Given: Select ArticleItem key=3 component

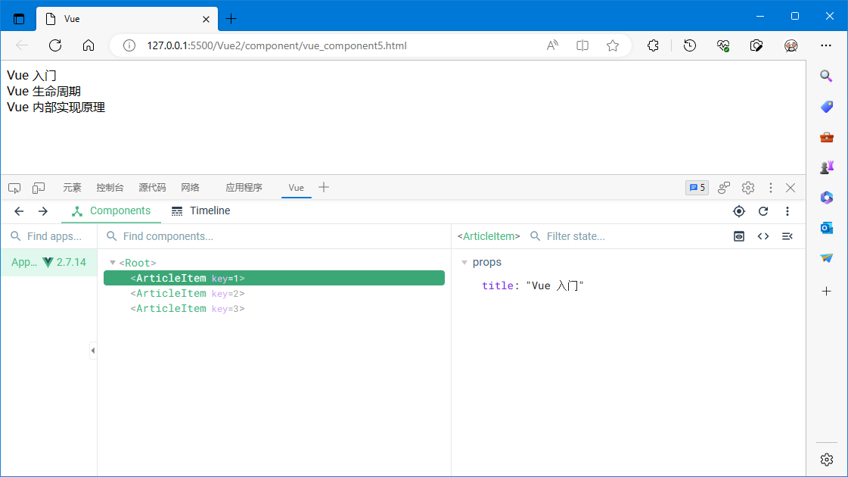Looking at the screenshot, I should (274, 308).
